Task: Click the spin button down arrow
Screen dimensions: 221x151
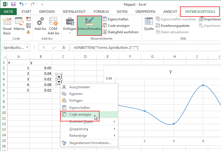Action: pyautogui.click(x=59, y=82)
